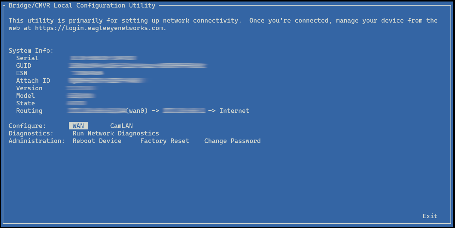Select the highlighted WAN configure option
The width and height of the screenshot is (455, 228).
[x=78, y=126]
